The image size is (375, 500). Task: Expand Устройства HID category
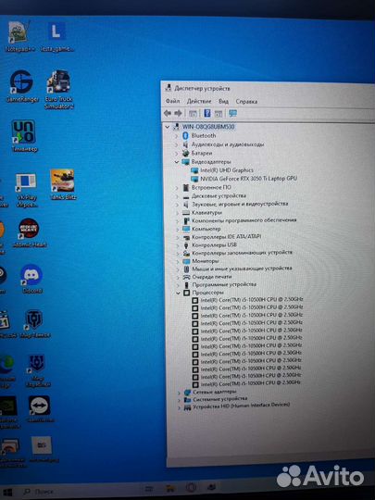click(180, 407)
